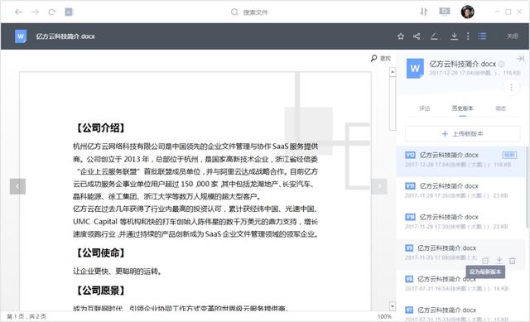The width and height of the screenshot is (530, 322).
Task: Go back with the left arrow
Action: [x=18, y=12]
